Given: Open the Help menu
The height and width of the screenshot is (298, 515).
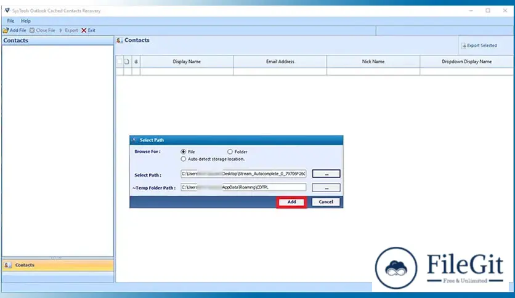Looking at the screenshot, I should coord(26,21).
